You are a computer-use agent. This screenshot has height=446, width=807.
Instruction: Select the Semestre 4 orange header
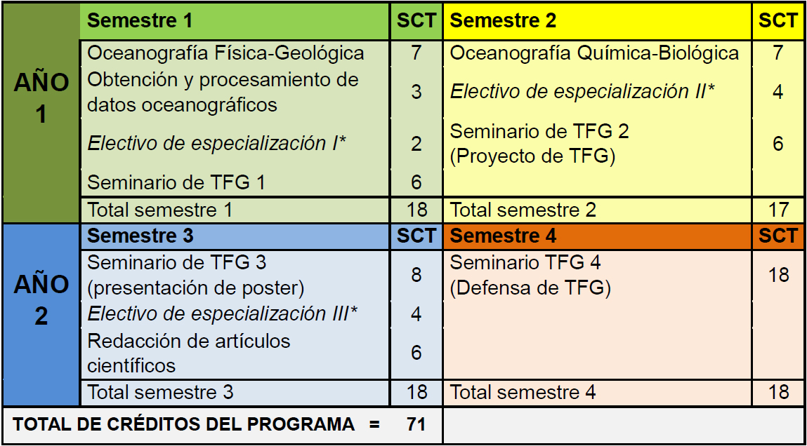(x=503, y=236)
